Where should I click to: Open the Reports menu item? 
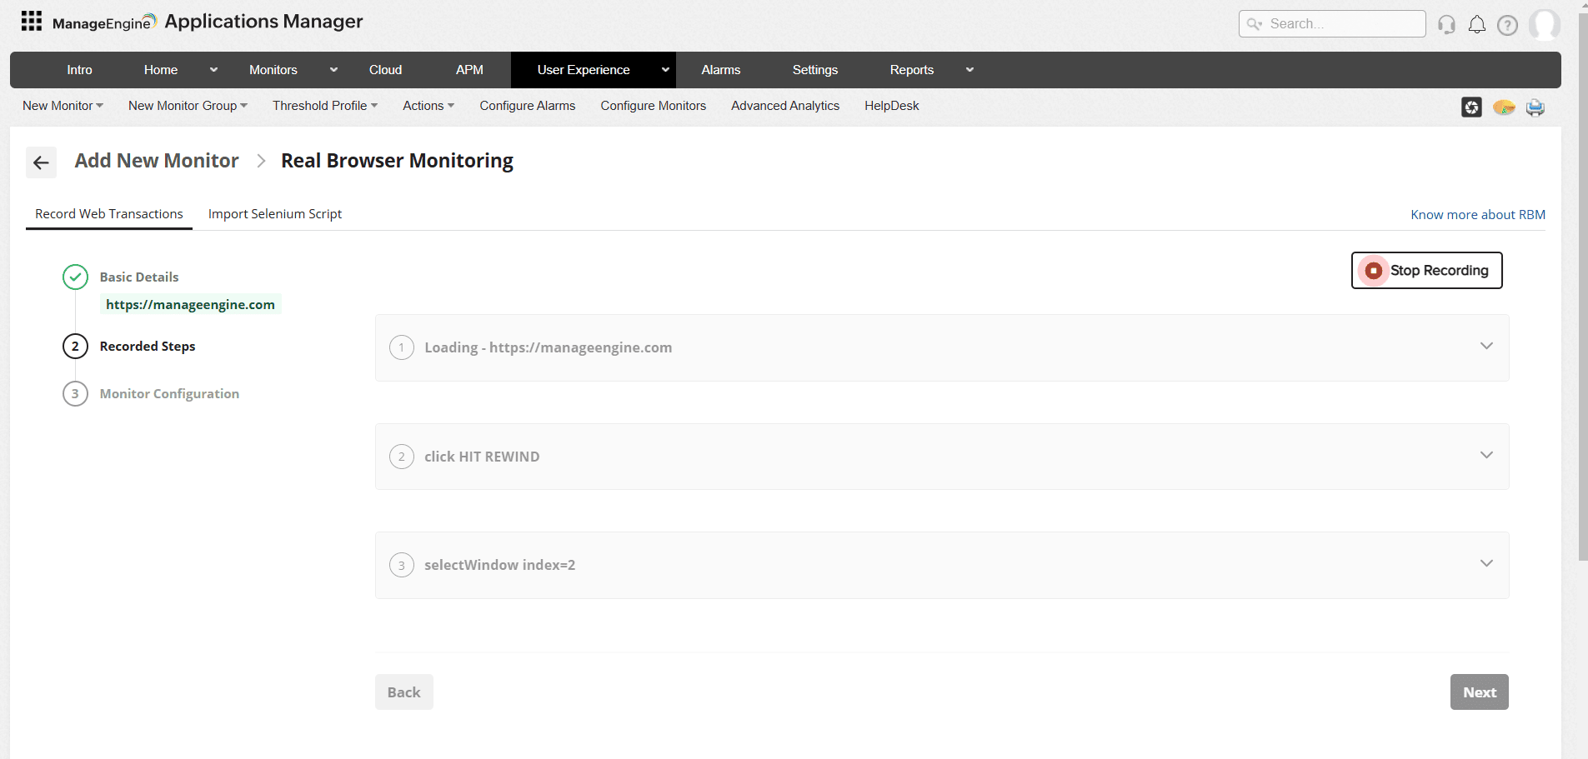pos(912,70)
